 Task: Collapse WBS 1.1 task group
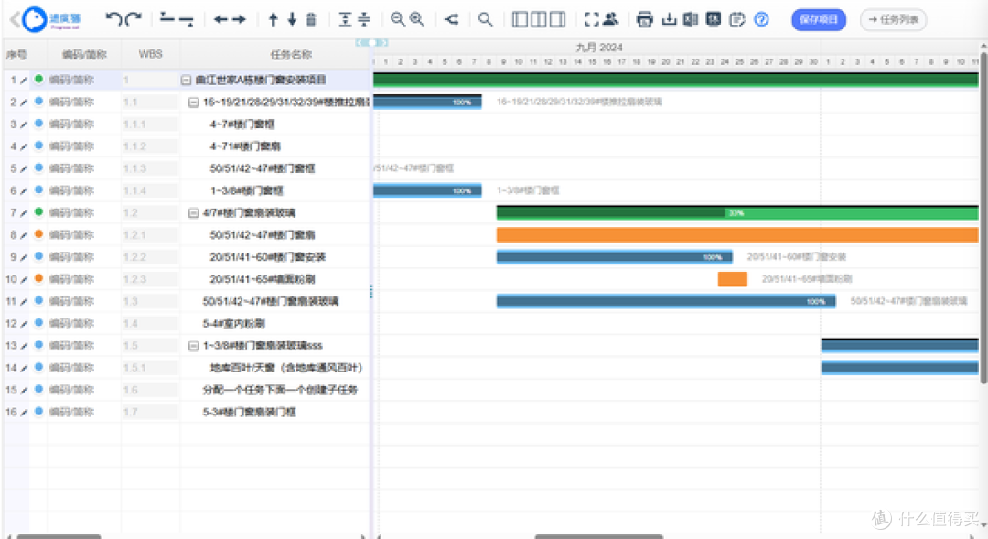193,102
